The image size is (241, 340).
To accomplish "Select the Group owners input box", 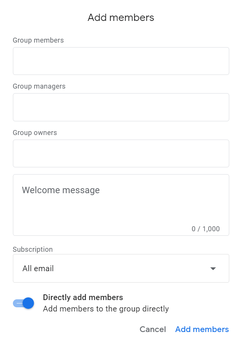I will pos(121,153).
